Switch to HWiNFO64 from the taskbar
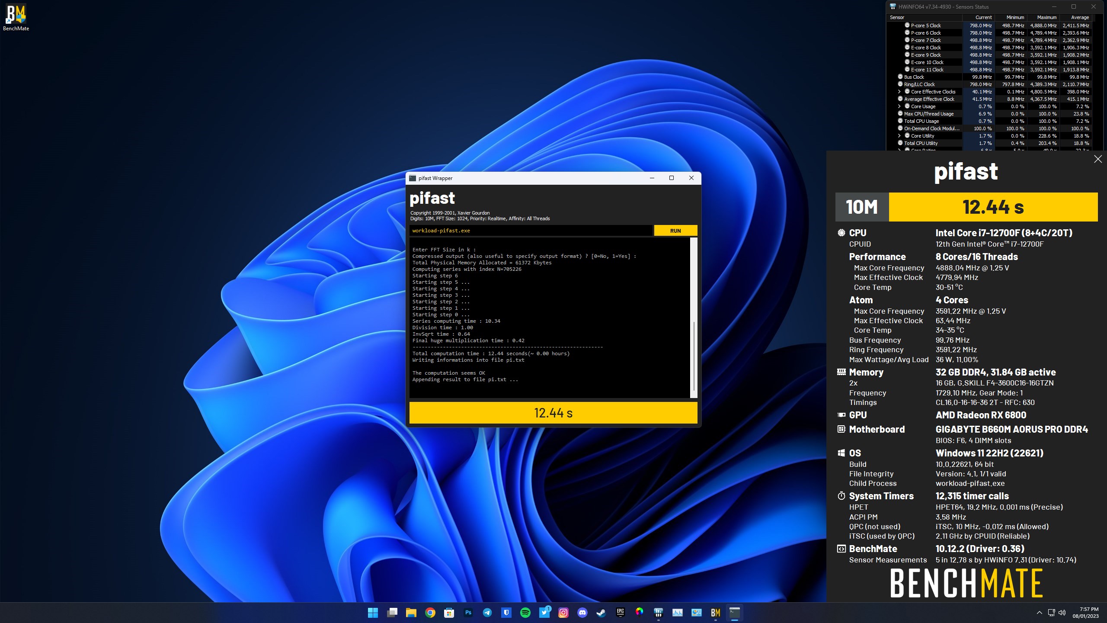1107x623 pixels. click(x=659, y=613)
